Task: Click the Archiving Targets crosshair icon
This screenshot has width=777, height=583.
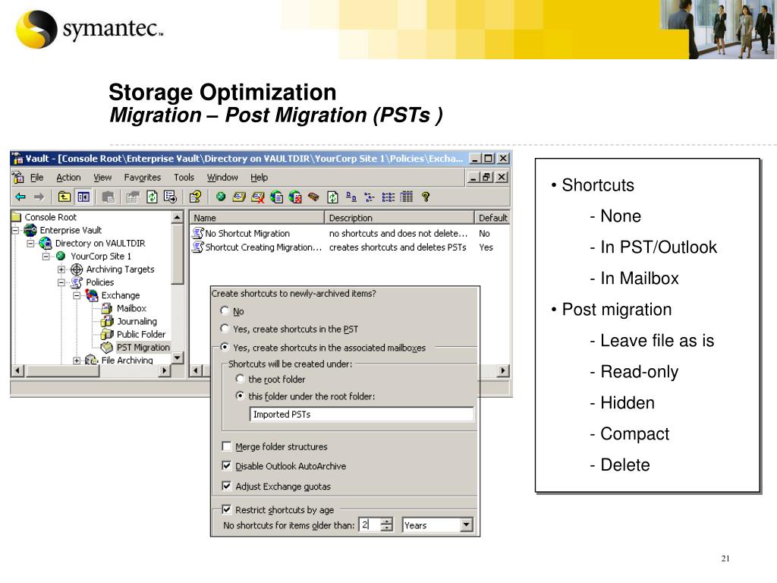Action: tap(77, 269)
